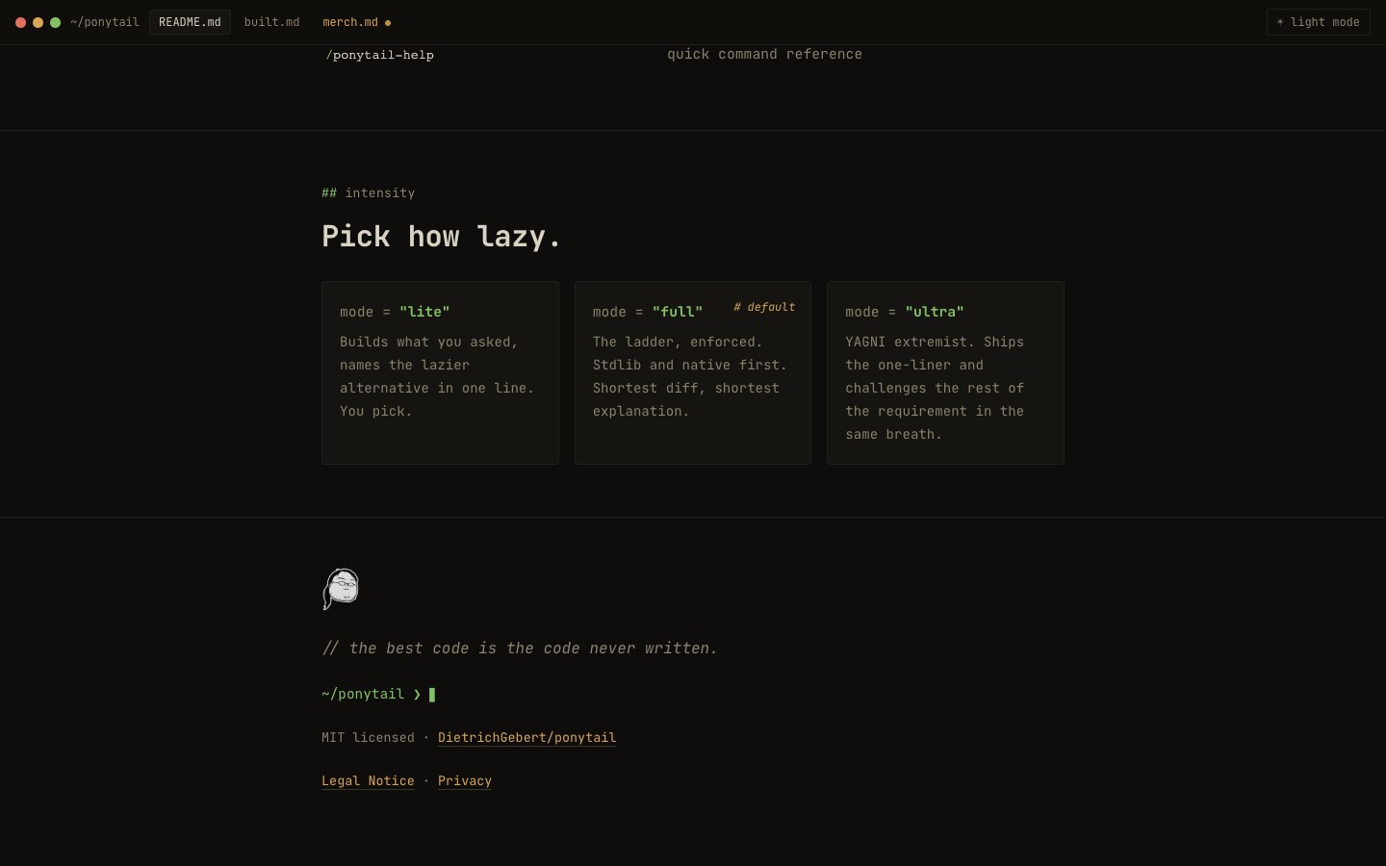Click "The ladder, enforced." description text
Viewport: 1386px width, 866px height.
click(690, 376)
